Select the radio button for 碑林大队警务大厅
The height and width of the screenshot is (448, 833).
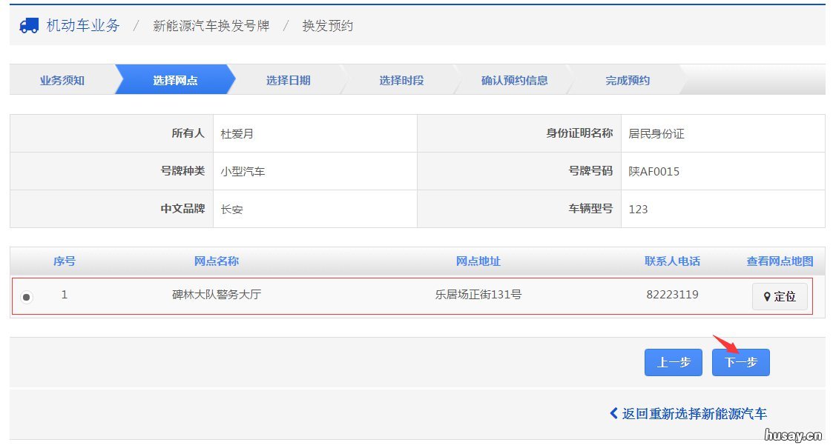coord(27,296)
